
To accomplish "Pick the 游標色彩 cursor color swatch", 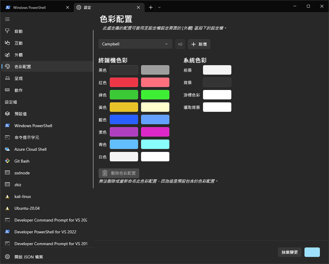I will click(x=217, y=95).
